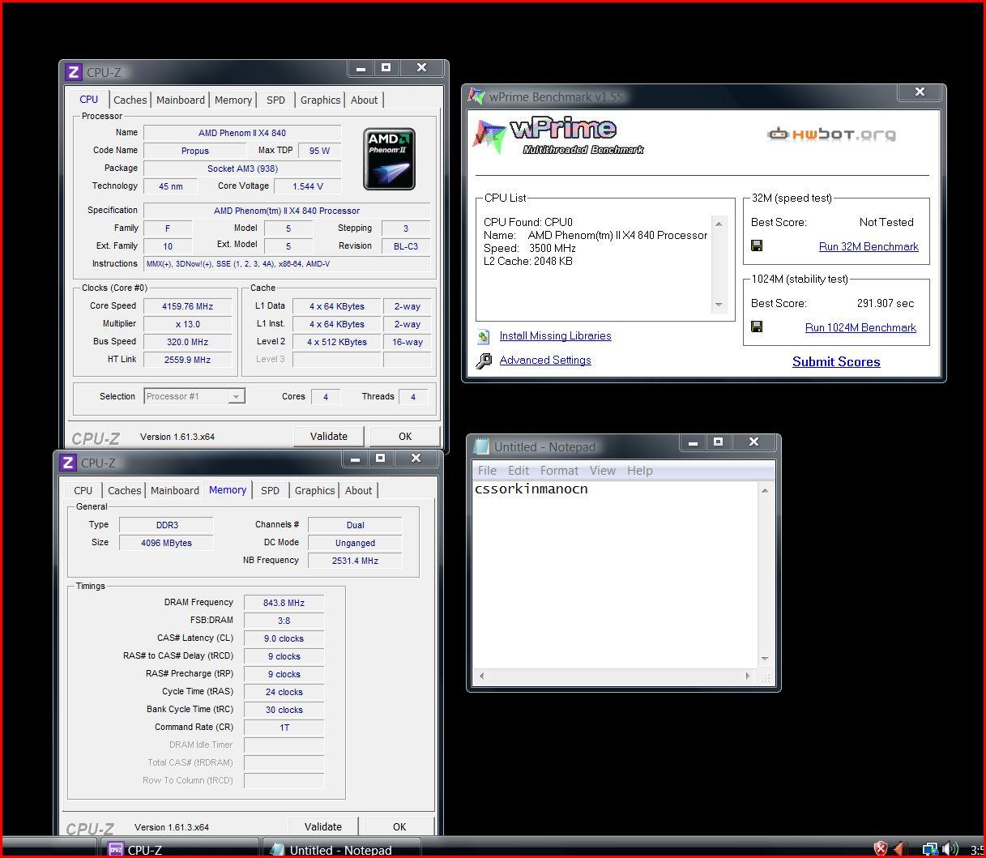Click the network tray icon

tap(930, 849)
